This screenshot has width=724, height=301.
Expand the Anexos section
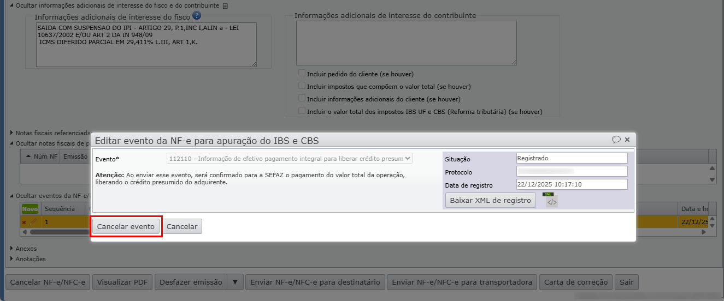pyautogui.click(x=12, y=249)
